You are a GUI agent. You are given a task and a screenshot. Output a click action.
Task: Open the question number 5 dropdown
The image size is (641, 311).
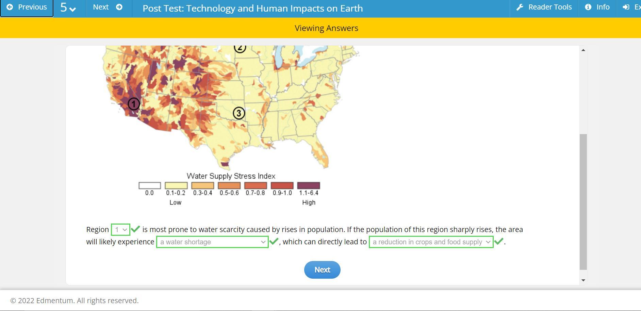pyautogui.click(x=68, y=8)
